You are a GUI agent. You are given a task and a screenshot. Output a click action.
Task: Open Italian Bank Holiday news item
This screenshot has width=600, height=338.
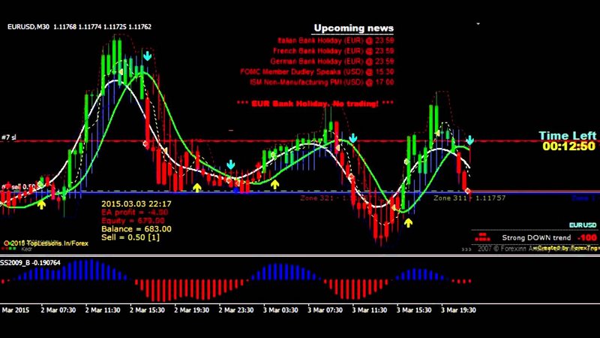[335, 40]
